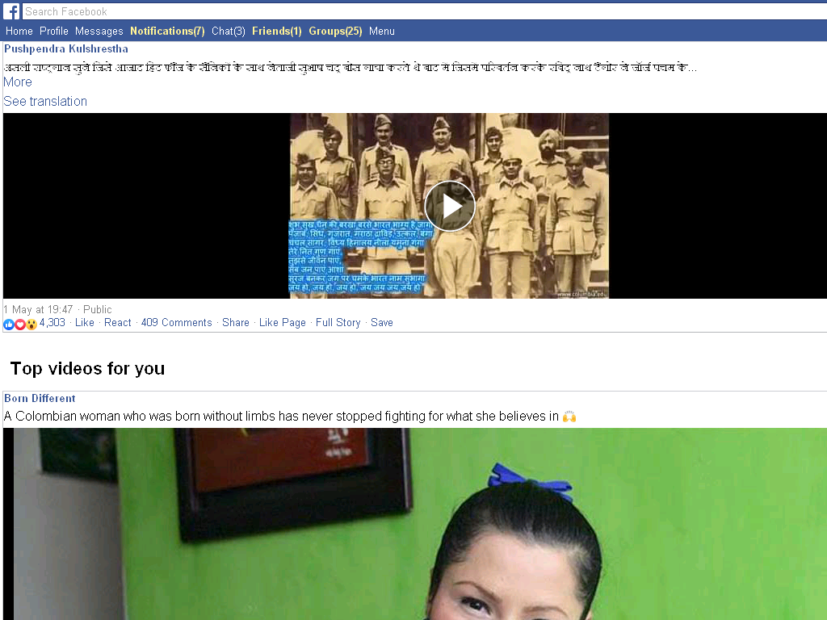This screenshot has width=827, height=620.
Task: Click Like Page link
Action: [x=282, y=322]
